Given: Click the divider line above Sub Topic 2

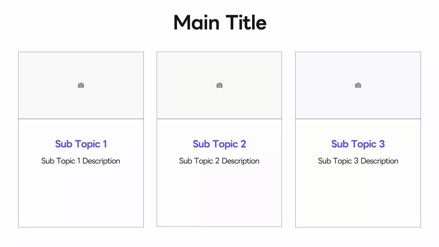Looking at the screenshot, I should pos(219,119).
